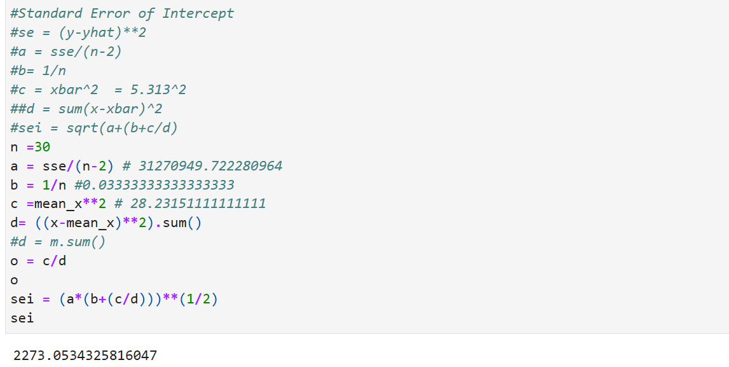Place cursor at 'n =30' assignment
Screen dimensions: 729x367
coord(31,148)
